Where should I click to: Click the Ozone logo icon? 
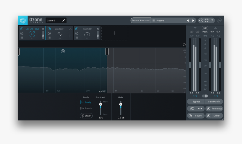tap(23, 20)
